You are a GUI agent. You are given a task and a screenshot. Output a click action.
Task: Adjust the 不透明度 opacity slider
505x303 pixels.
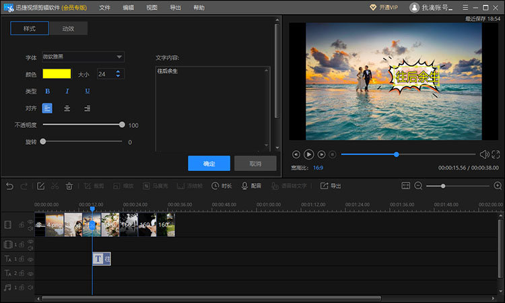(82, 125)
